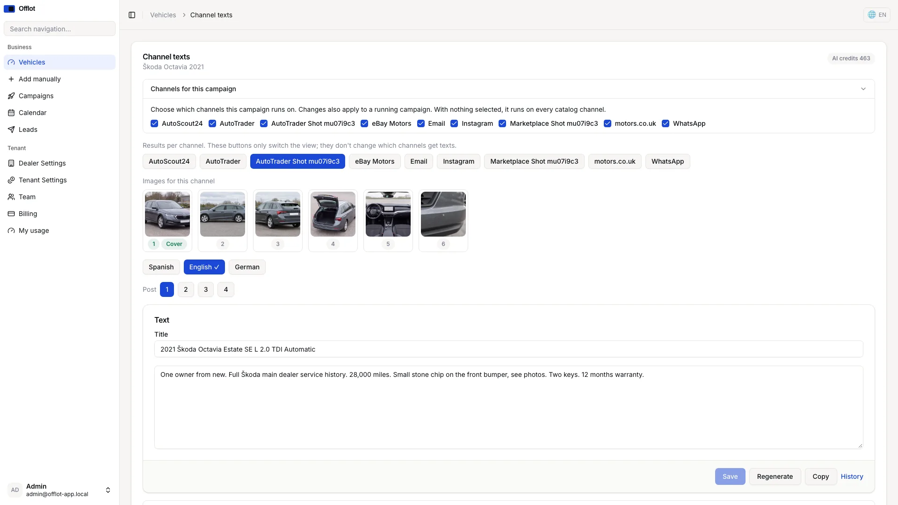This screenshot has width=898, height=505.
Task: Click the building icon for Dealer Settings
Action: click(x=11, y=163)
